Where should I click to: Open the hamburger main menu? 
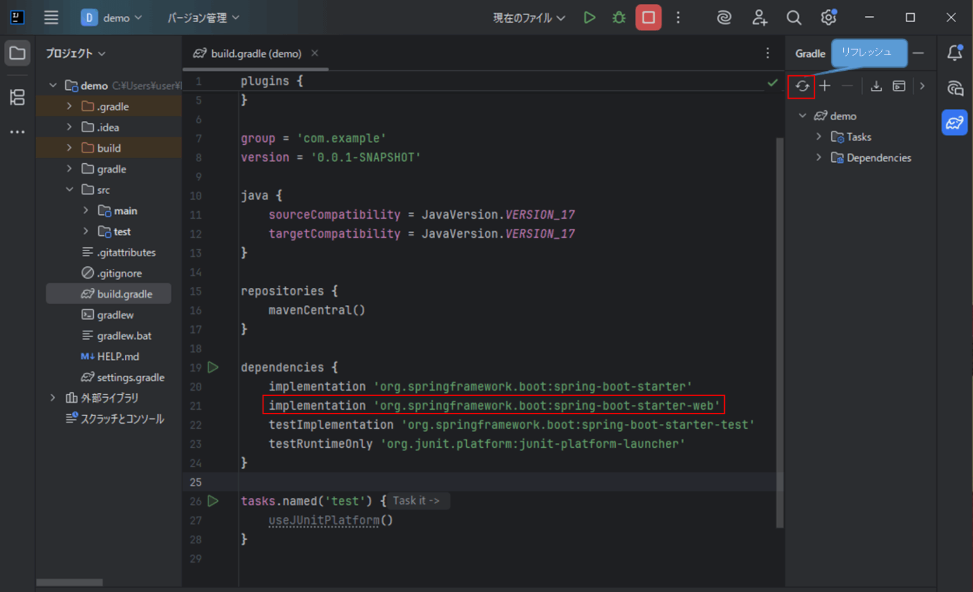pos(51,17)
